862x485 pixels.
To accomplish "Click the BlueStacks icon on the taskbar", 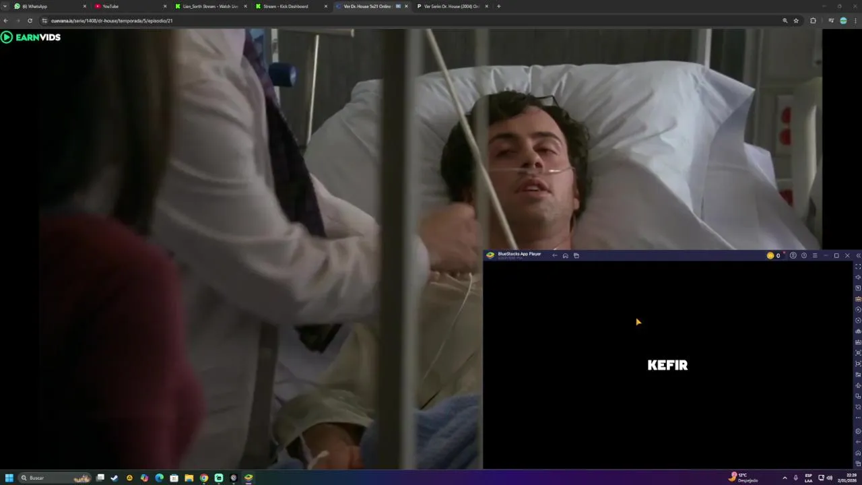I will (x=248, y=478).
